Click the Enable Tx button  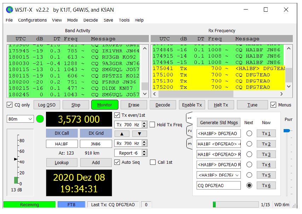coord(192,105)
